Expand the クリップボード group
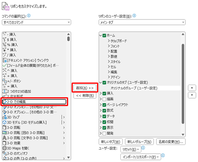The image size is (198, 162). click(109, 41)
